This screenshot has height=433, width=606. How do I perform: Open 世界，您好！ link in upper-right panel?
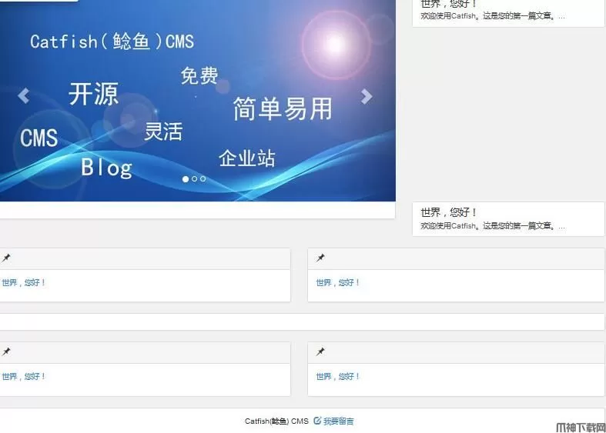pos(338,282)
